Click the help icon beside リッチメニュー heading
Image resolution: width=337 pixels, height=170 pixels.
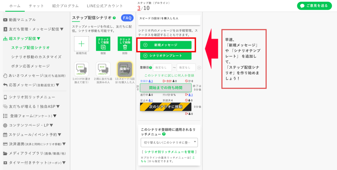point(164,134)
